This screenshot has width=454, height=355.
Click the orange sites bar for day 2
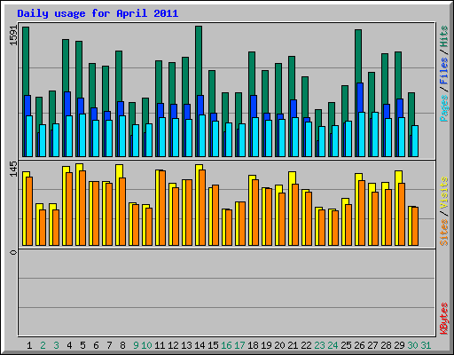(x=43, y=227)
